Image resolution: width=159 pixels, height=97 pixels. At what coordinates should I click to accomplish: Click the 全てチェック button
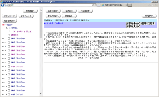point(26,16)
